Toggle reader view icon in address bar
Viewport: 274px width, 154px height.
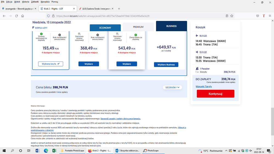click(x=227, y=16)
